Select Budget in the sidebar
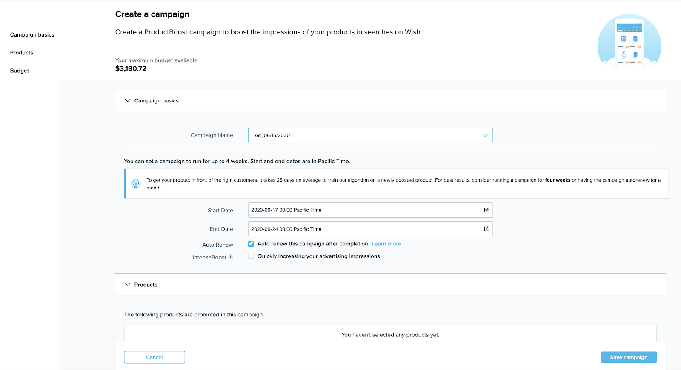 pos(20,71)
